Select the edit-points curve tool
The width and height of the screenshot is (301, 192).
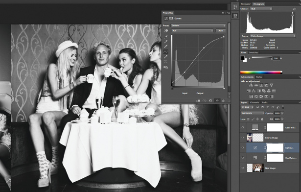(165, 51)
